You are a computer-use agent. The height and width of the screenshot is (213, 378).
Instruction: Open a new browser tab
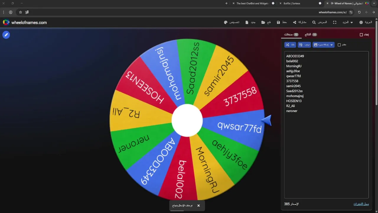pos(227,3)
